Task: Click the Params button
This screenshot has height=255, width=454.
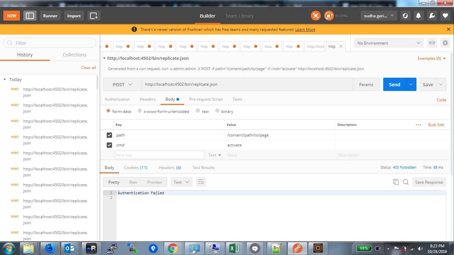Action: [366, 84]
